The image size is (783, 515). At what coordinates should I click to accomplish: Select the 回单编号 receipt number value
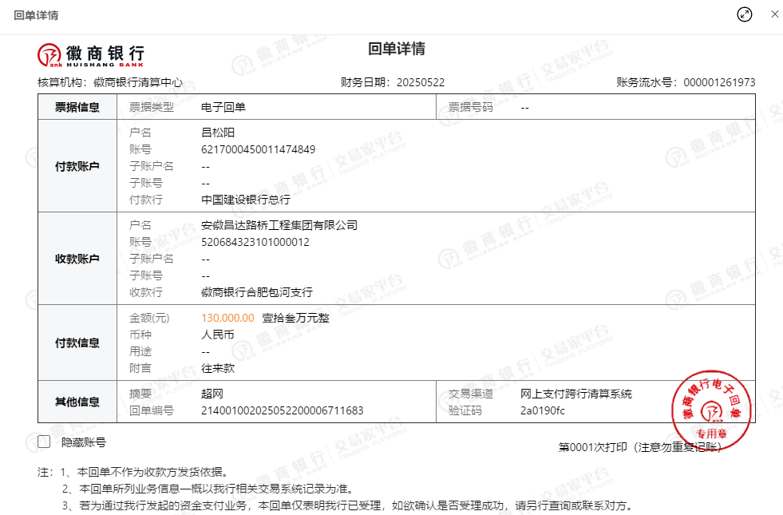click(x=282, y=410)
